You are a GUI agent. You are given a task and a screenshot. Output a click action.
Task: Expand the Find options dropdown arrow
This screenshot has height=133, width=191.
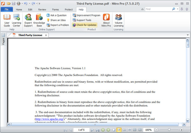tap(178, 9)
